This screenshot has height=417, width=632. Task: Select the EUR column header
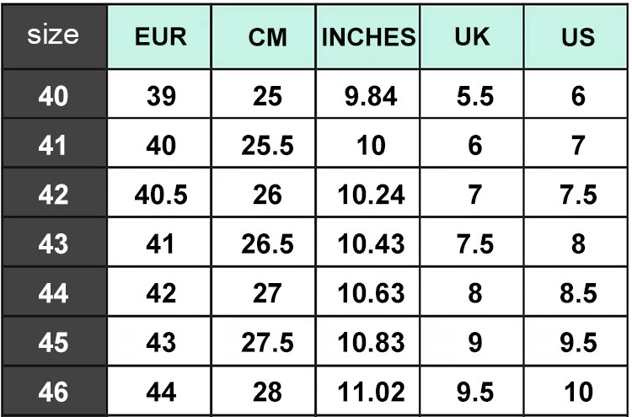[160, 36]
